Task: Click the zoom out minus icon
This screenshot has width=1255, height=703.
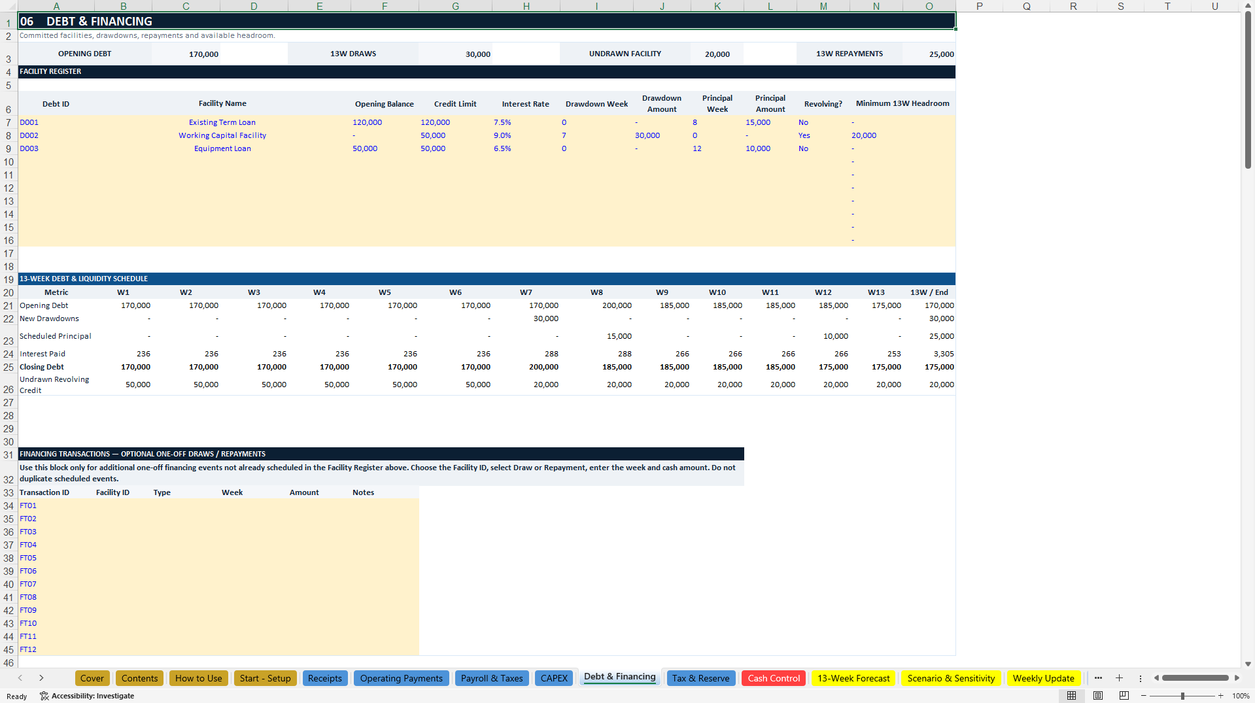Action: tap(1144, 696)
